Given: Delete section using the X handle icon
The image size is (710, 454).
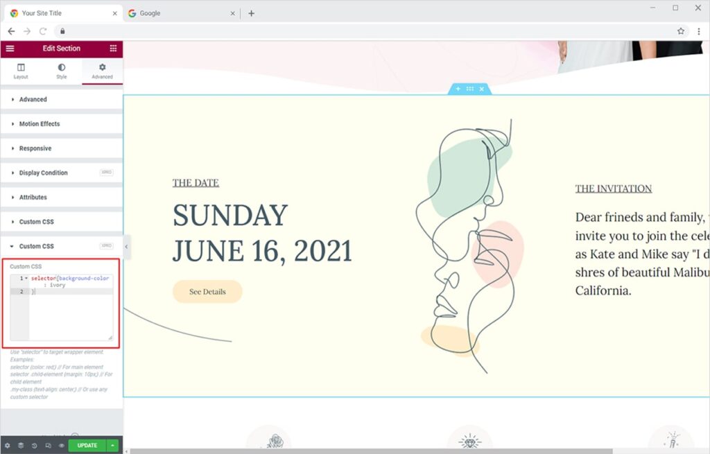Looking at the screenshot, I should 481,89.
